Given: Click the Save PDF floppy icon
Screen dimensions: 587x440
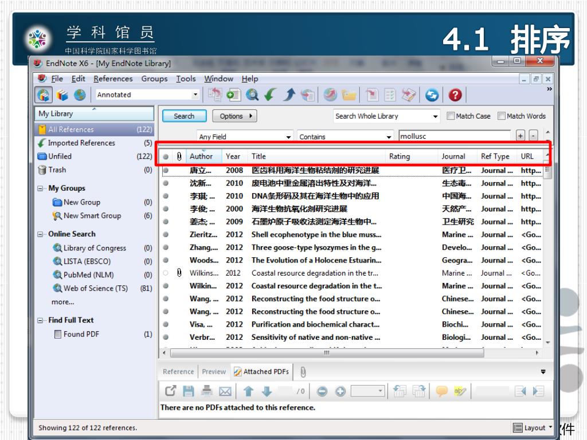Looking at the screenshot, I should (188, 391).
